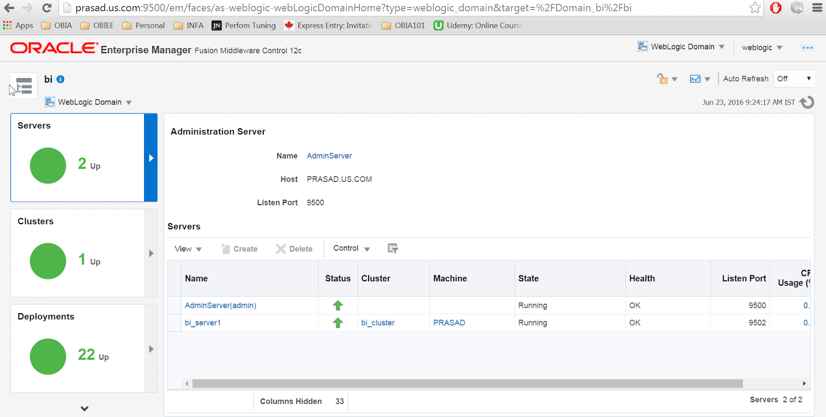The image size is (826, 417).
Task: Open the bi_cluster link
Action: (x=378, y=323)
